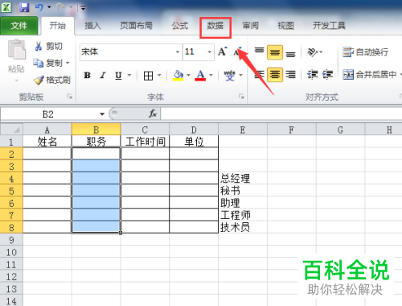
Task: Select the 姓名 header cell
Action: pos(47,142)
